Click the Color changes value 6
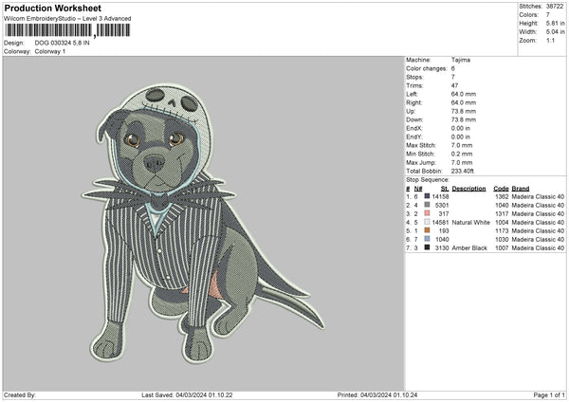The height and width of the screenshot is (402, 569). click(x=453, y=68)
